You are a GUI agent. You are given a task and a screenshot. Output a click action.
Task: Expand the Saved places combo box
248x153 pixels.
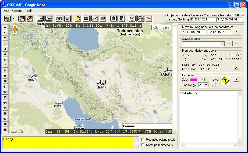pos(222,44)
